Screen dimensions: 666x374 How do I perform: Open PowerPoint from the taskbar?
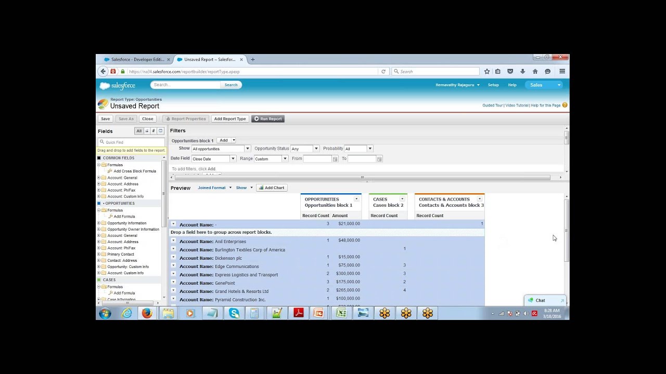[318, 313]
